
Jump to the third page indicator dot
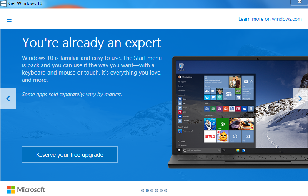point(152,191)
